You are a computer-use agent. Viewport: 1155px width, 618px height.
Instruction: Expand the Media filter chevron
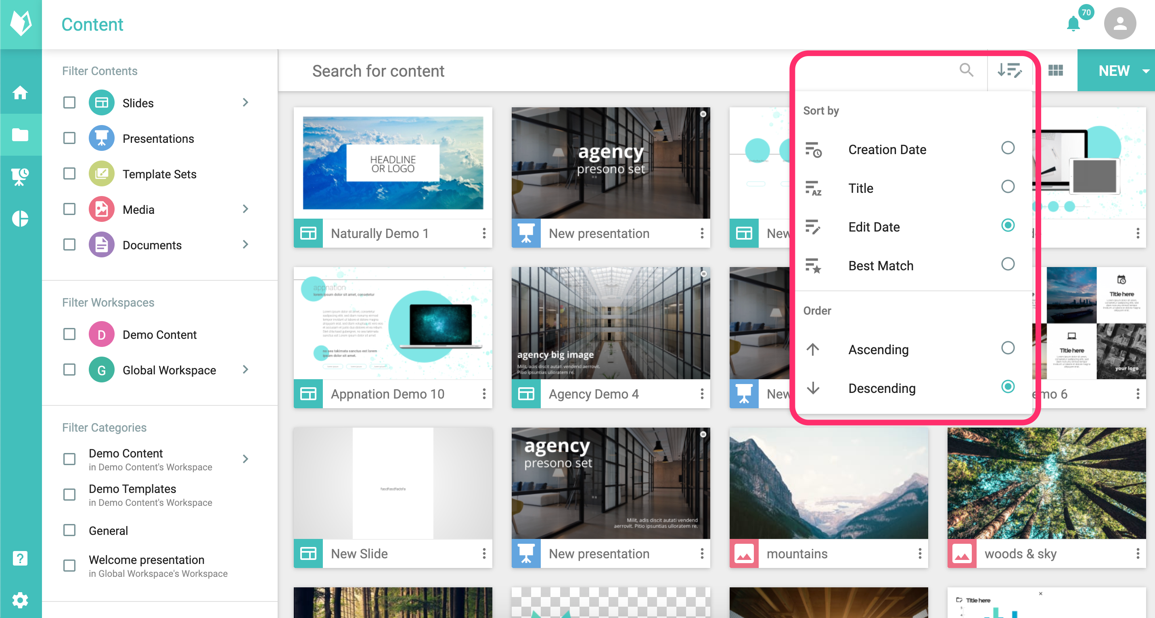(x=245, y=209)
